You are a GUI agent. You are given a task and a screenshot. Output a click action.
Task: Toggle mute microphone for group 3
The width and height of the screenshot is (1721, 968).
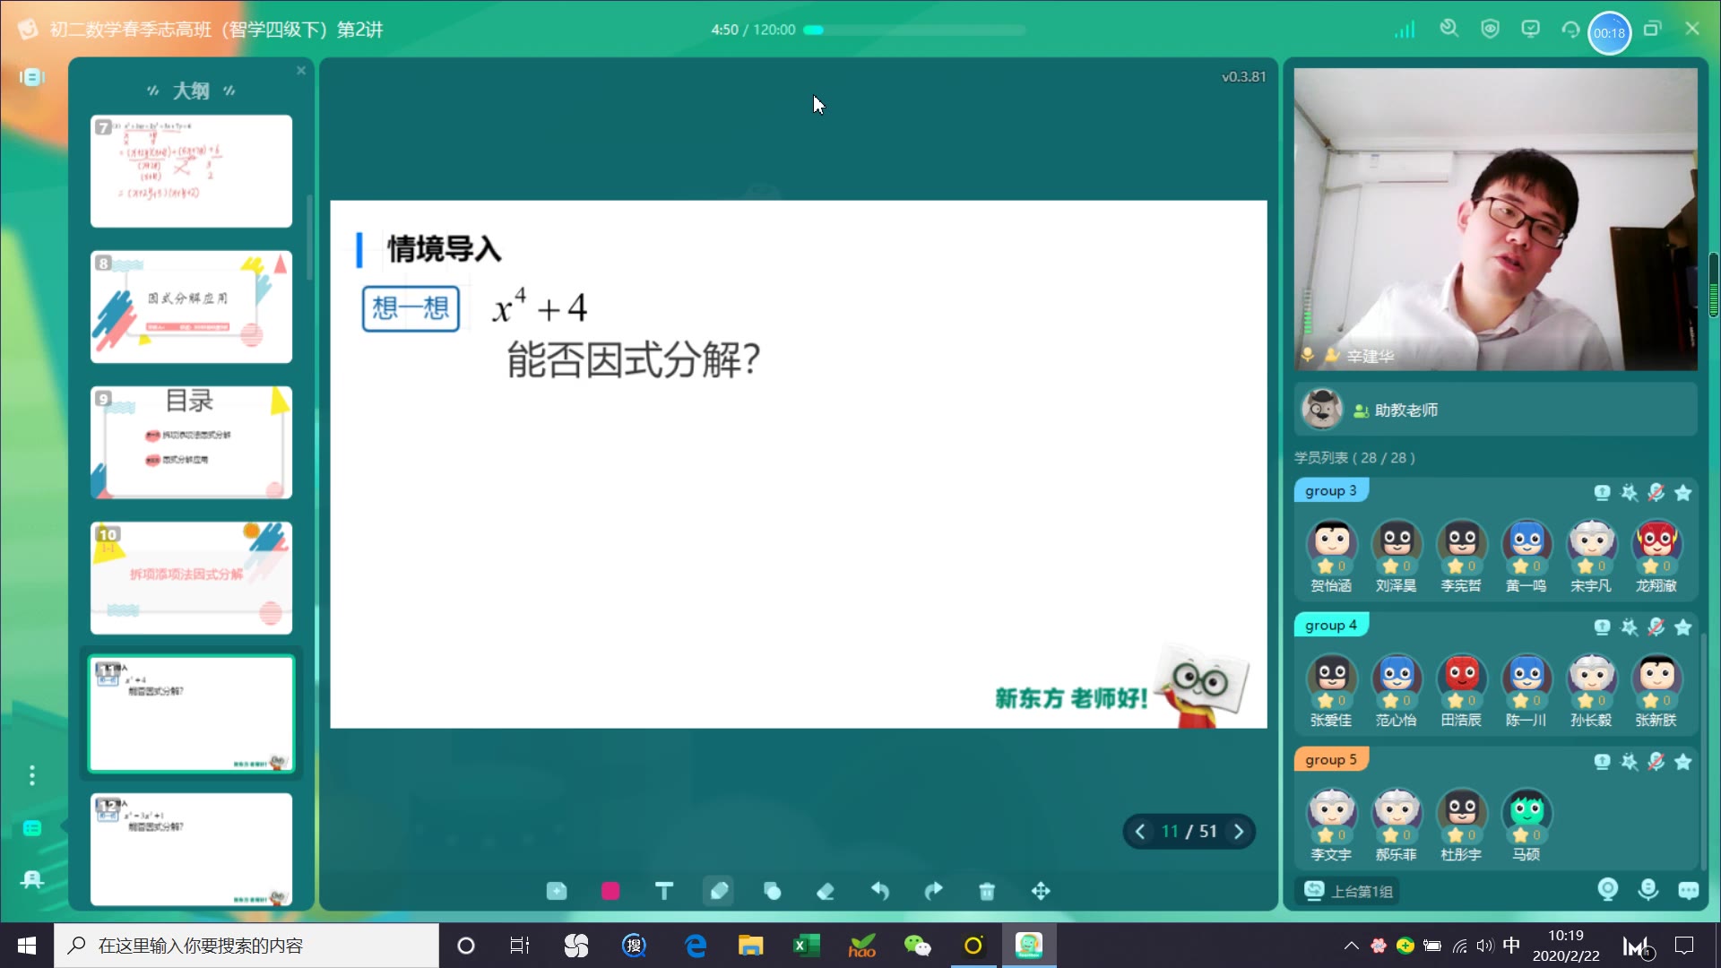1656,492
